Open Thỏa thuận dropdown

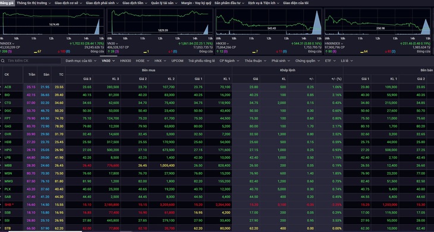256,61
